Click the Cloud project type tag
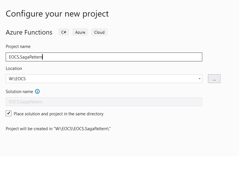Image resolution: width=239 pixels, height=169 pixels. click(x=99, y=32)
